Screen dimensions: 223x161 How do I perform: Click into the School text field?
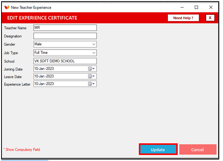click(65, 61)
